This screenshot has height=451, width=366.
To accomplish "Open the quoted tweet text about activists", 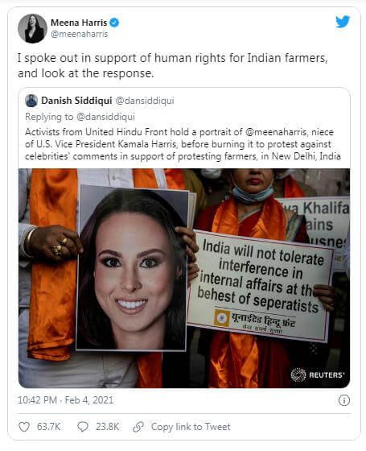I will pyautogui.click(x=183, y=144).
